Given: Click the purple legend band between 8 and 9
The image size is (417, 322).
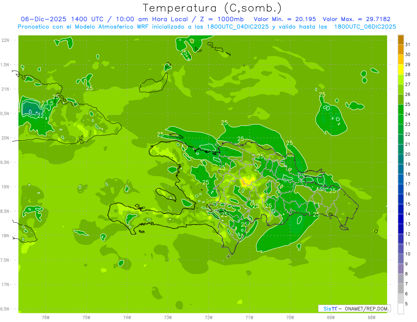Looking at the screenshot, I should pos(401,269).
